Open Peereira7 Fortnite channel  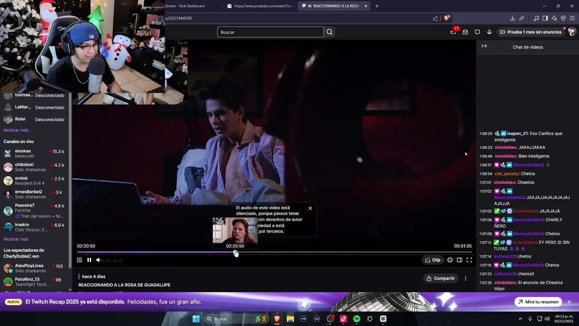35,211
